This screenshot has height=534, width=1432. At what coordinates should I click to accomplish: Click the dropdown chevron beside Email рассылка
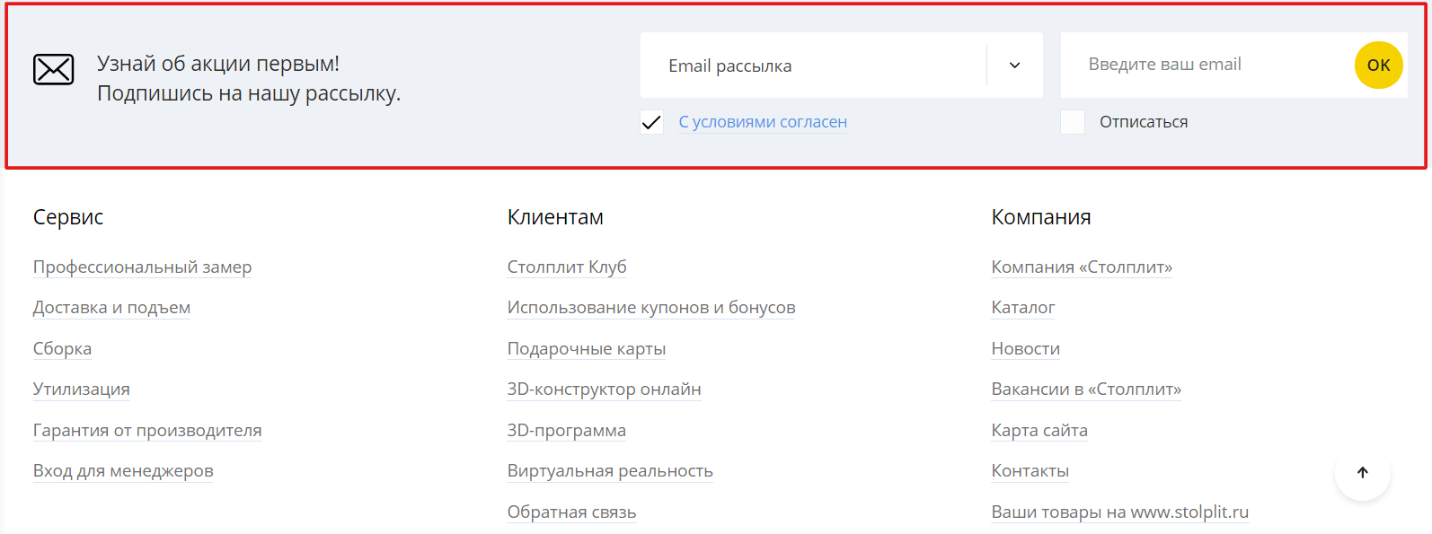tap(1014, 65)
